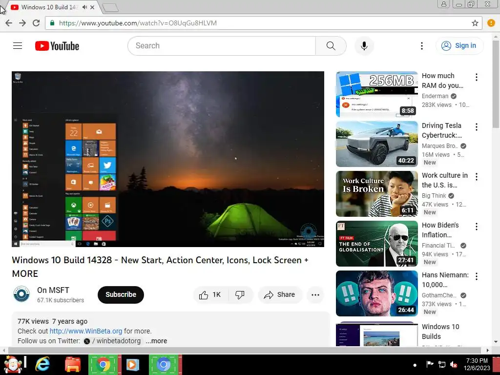Click the video title text
This screenshot has height=375, width=500.
[160, 267]
